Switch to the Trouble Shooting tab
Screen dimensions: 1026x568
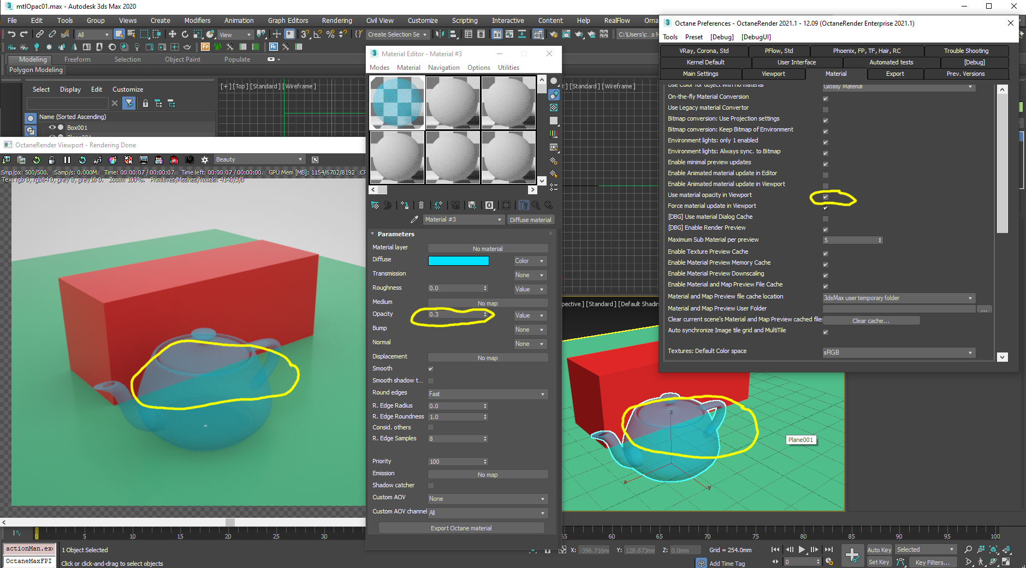966,51
